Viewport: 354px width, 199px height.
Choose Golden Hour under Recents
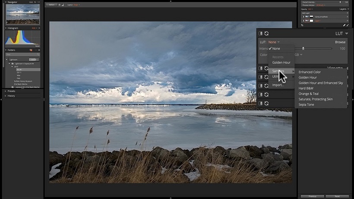281,63
